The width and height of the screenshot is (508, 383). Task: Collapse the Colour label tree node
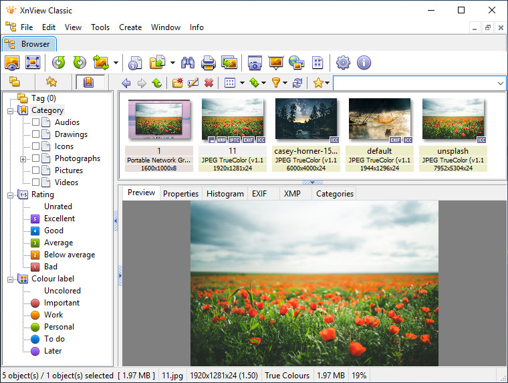[11, 279]
